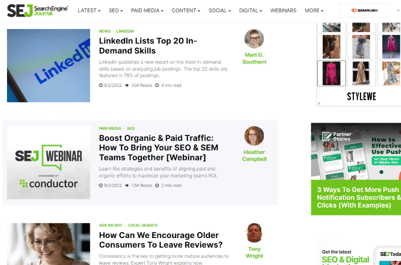Expand the MORE menu dropdown
The width and height of the screenshot is (401, 265).
[314, 10]
